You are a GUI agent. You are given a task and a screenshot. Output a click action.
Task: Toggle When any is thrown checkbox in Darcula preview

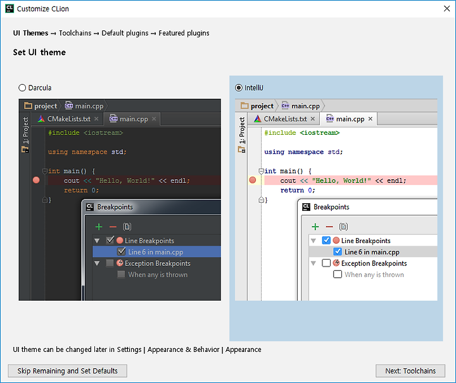[121, 274]
